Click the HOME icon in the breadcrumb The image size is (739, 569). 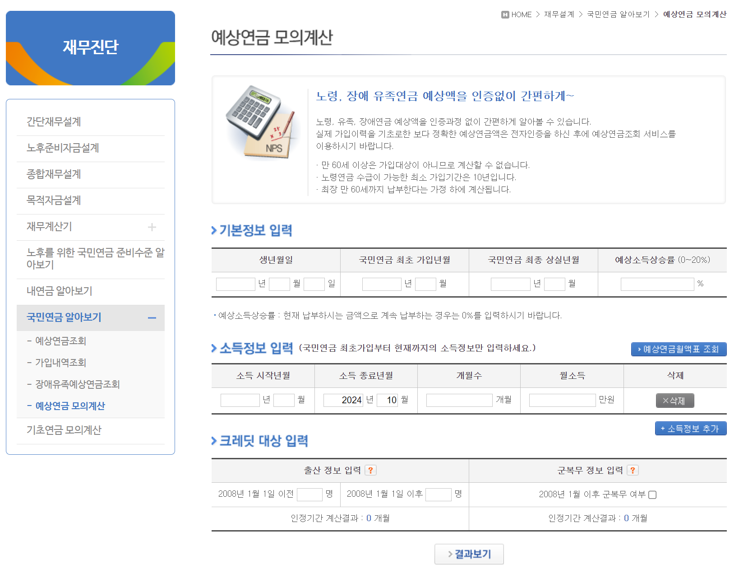click(505, 14)
